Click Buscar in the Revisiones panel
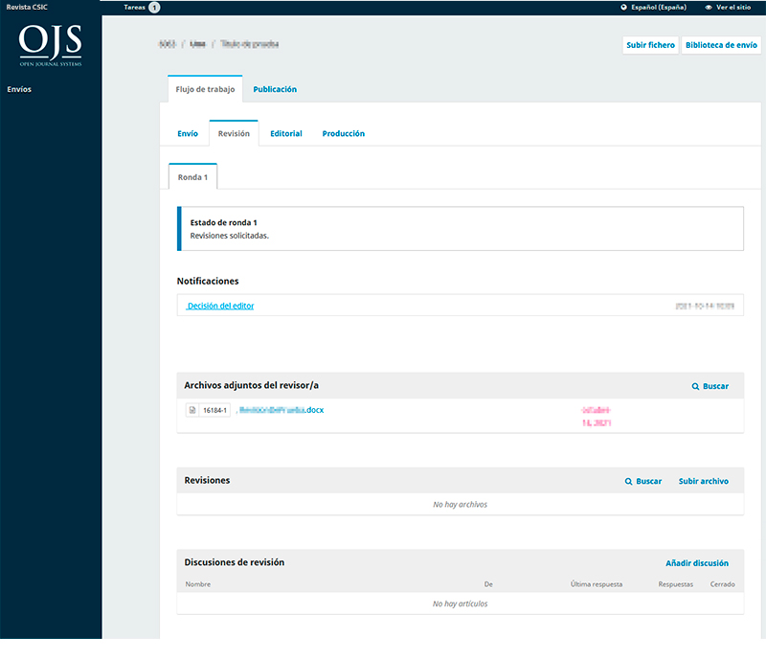The height and width of the screenshot is (661, 766). tap(643, 482)
